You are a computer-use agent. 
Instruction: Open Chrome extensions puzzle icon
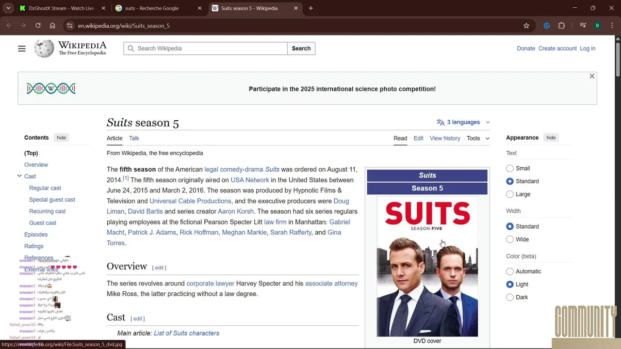[562, 26]
